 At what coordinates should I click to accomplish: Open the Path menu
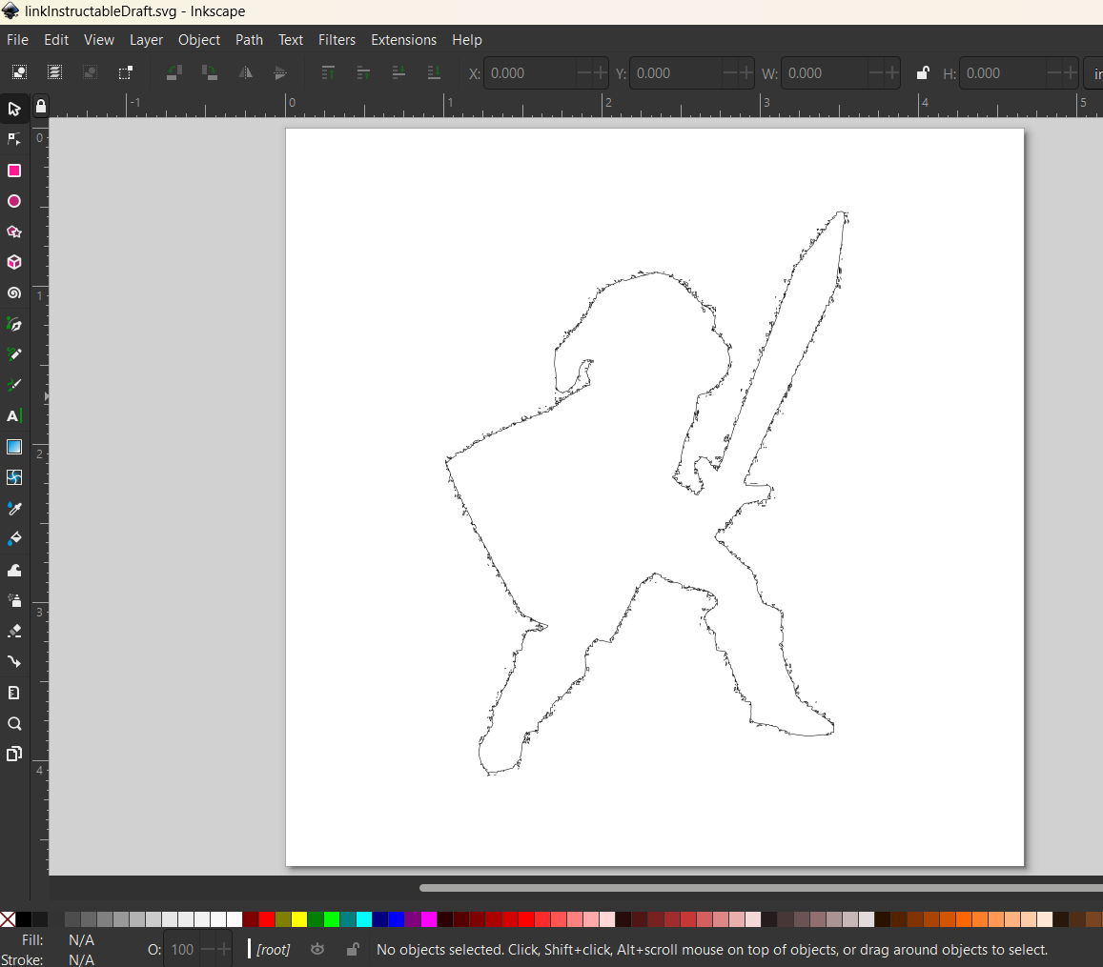pyautogui.click(x=249, y=40)
